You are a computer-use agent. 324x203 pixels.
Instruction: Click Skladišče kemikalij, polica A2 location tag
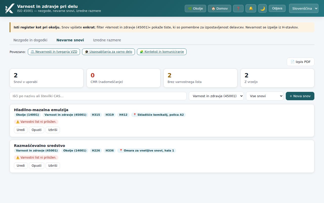point(158,115)
